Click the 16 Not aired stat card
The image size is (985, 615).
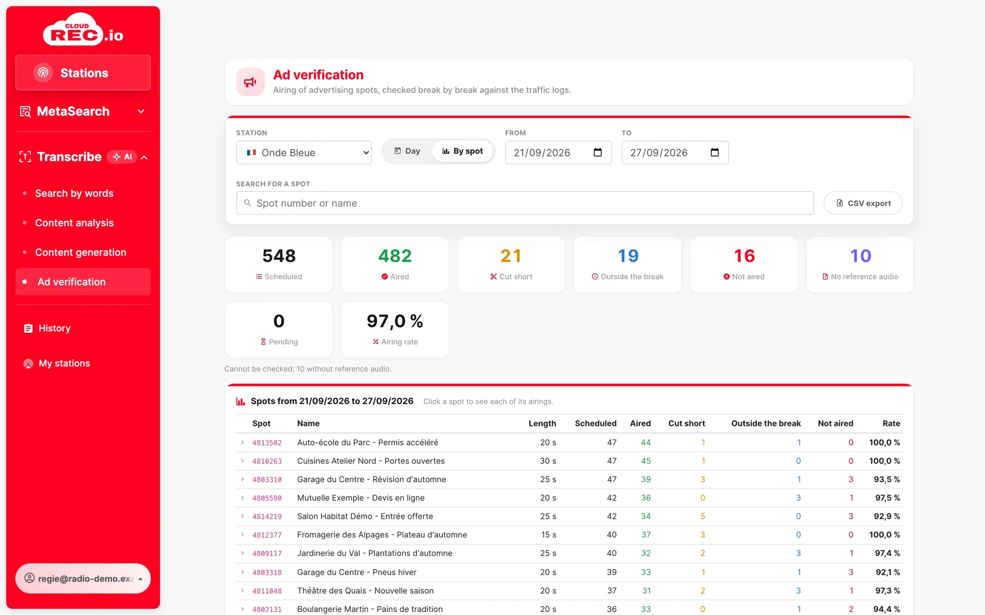coord(744,265)
